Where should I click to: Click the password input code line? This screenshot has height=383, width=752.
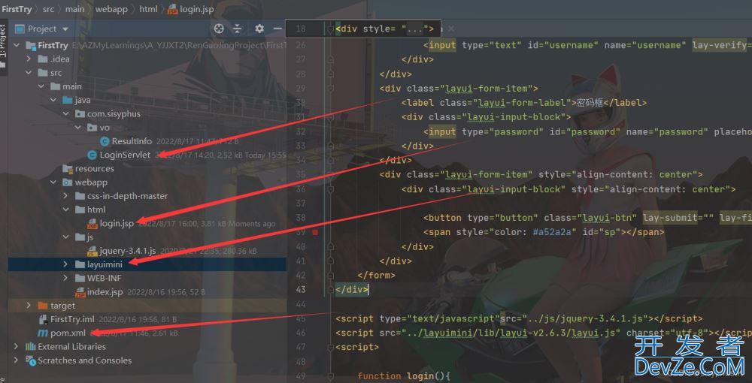[587, 131]
